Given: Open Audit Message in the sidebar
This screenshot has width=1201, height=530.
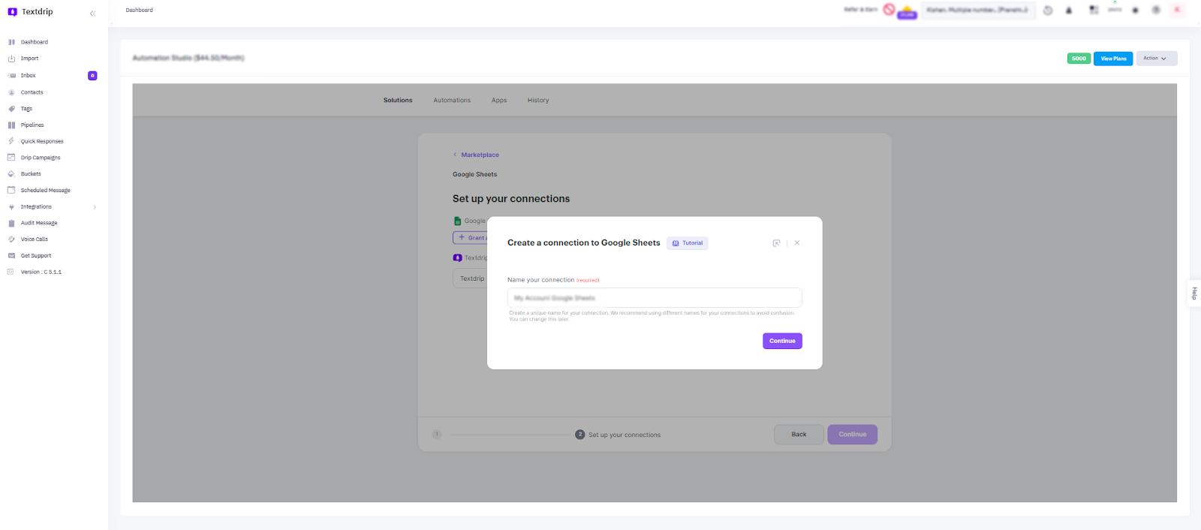Looking at the screenshot, I should [x=39, y=223].
